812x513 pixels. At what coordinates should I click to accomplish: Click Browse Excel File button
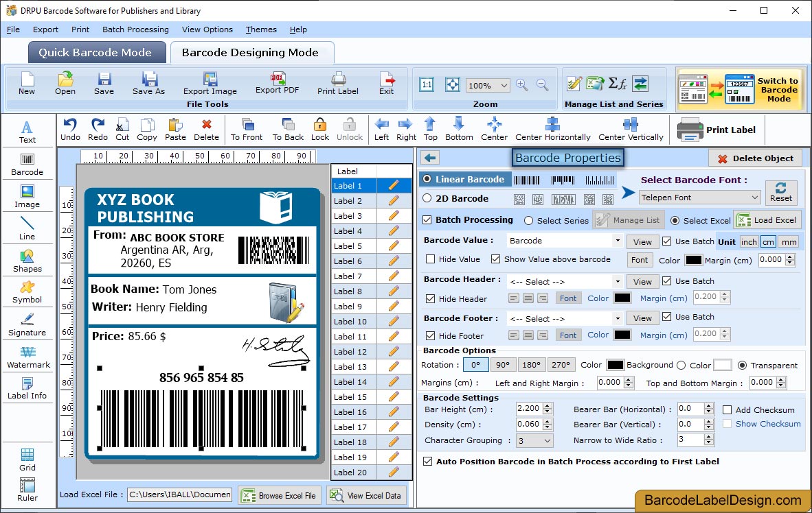tap(280, 495)
